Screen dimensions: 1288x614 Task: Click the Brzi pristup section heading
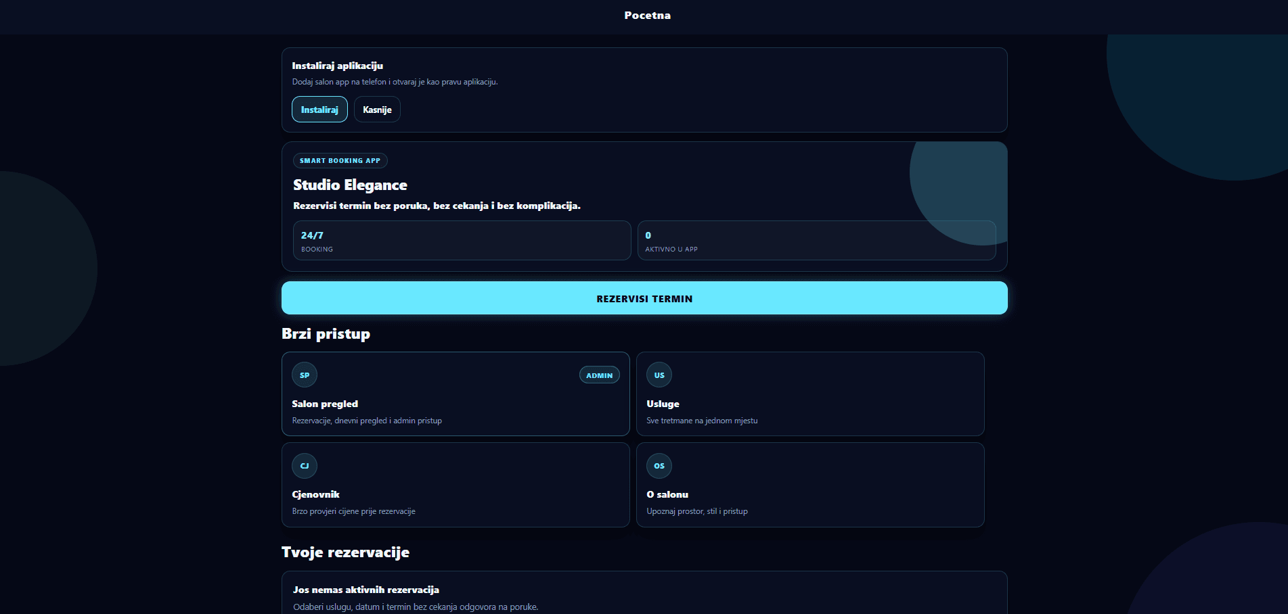(x=326, y=334)
